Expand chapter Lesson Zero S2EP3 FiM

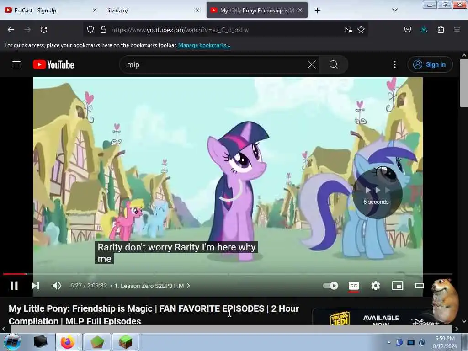(x=152, y=286)
